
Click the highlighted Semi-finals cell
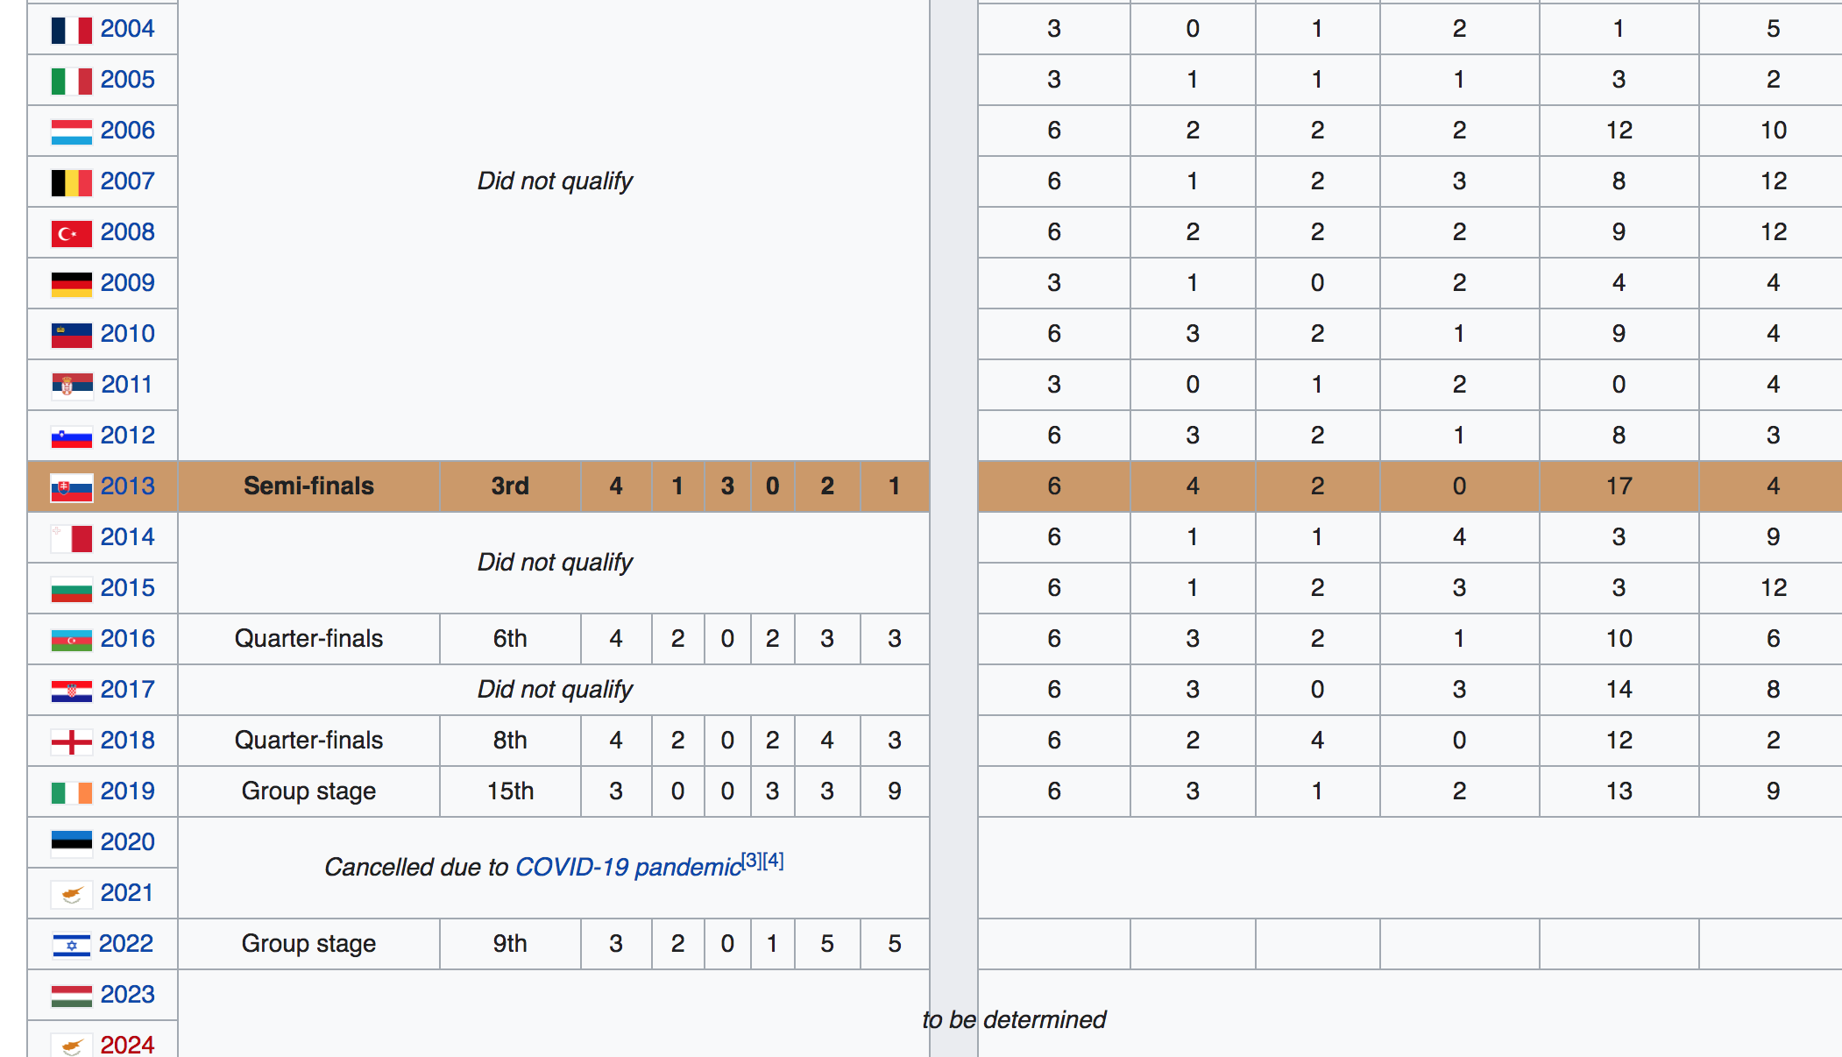pyautogui.click(x=308, y=486)
